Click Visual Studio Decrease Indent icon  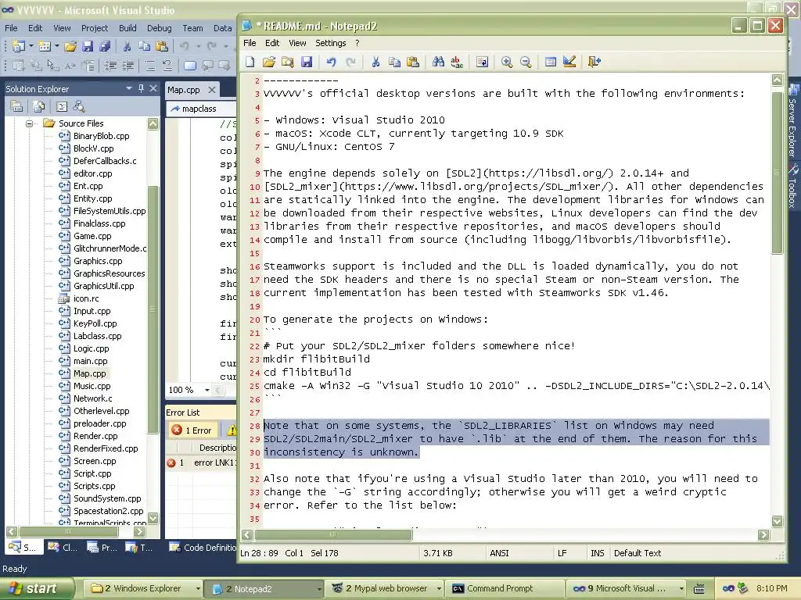click(x=110, y=66)
